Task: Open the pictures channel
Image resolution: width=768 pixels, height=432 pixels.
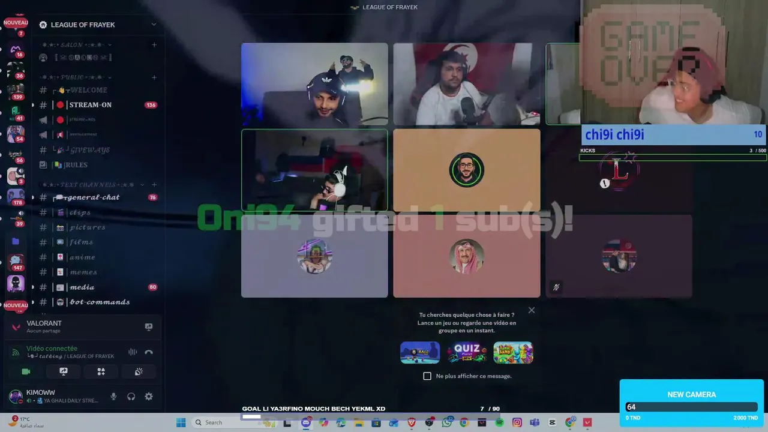Action: [x=98, y=227]
